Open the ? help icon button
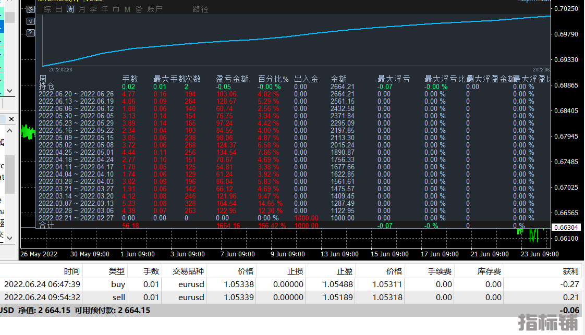Viewport: 585px width, 335px height. [x=31, y=33]
